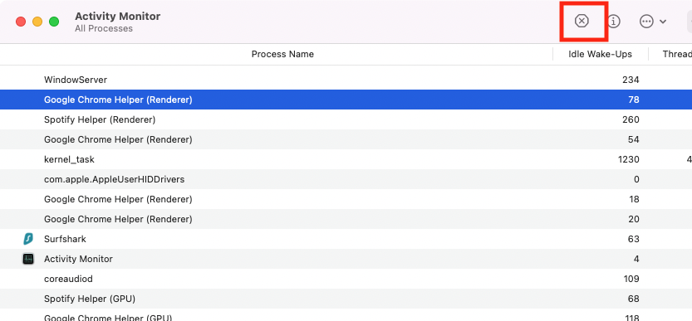Viewport: 692px width, 321px height.
Task: Select the Spotify Helper (GPU) process
Action: point(346,299)
